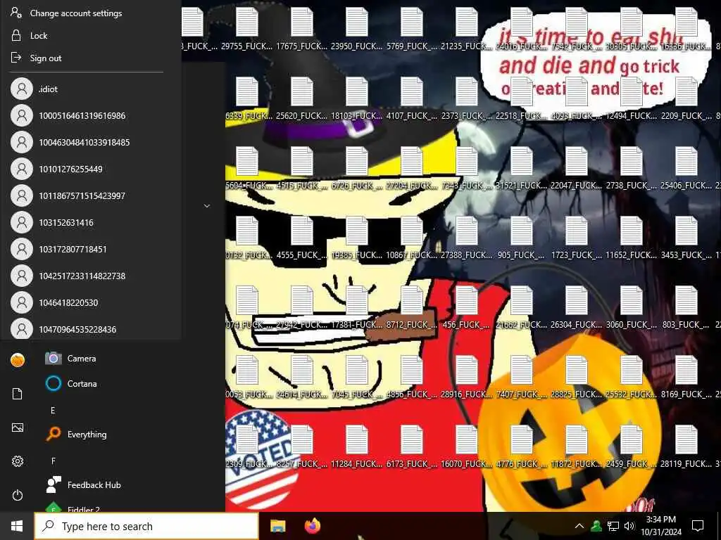Screen dimensions: 721x540
Task: Click the orange user avatar in Start rail
Action: pyautogui.click(x=18, y=360)
